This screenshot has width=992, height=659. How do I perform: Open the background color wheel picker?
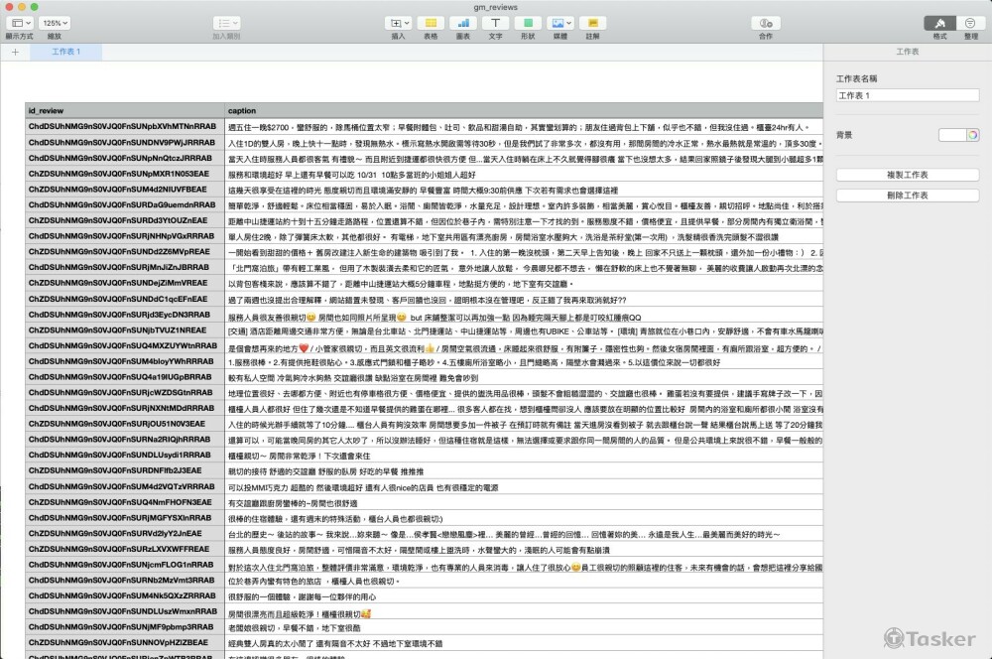pos(972,135)
